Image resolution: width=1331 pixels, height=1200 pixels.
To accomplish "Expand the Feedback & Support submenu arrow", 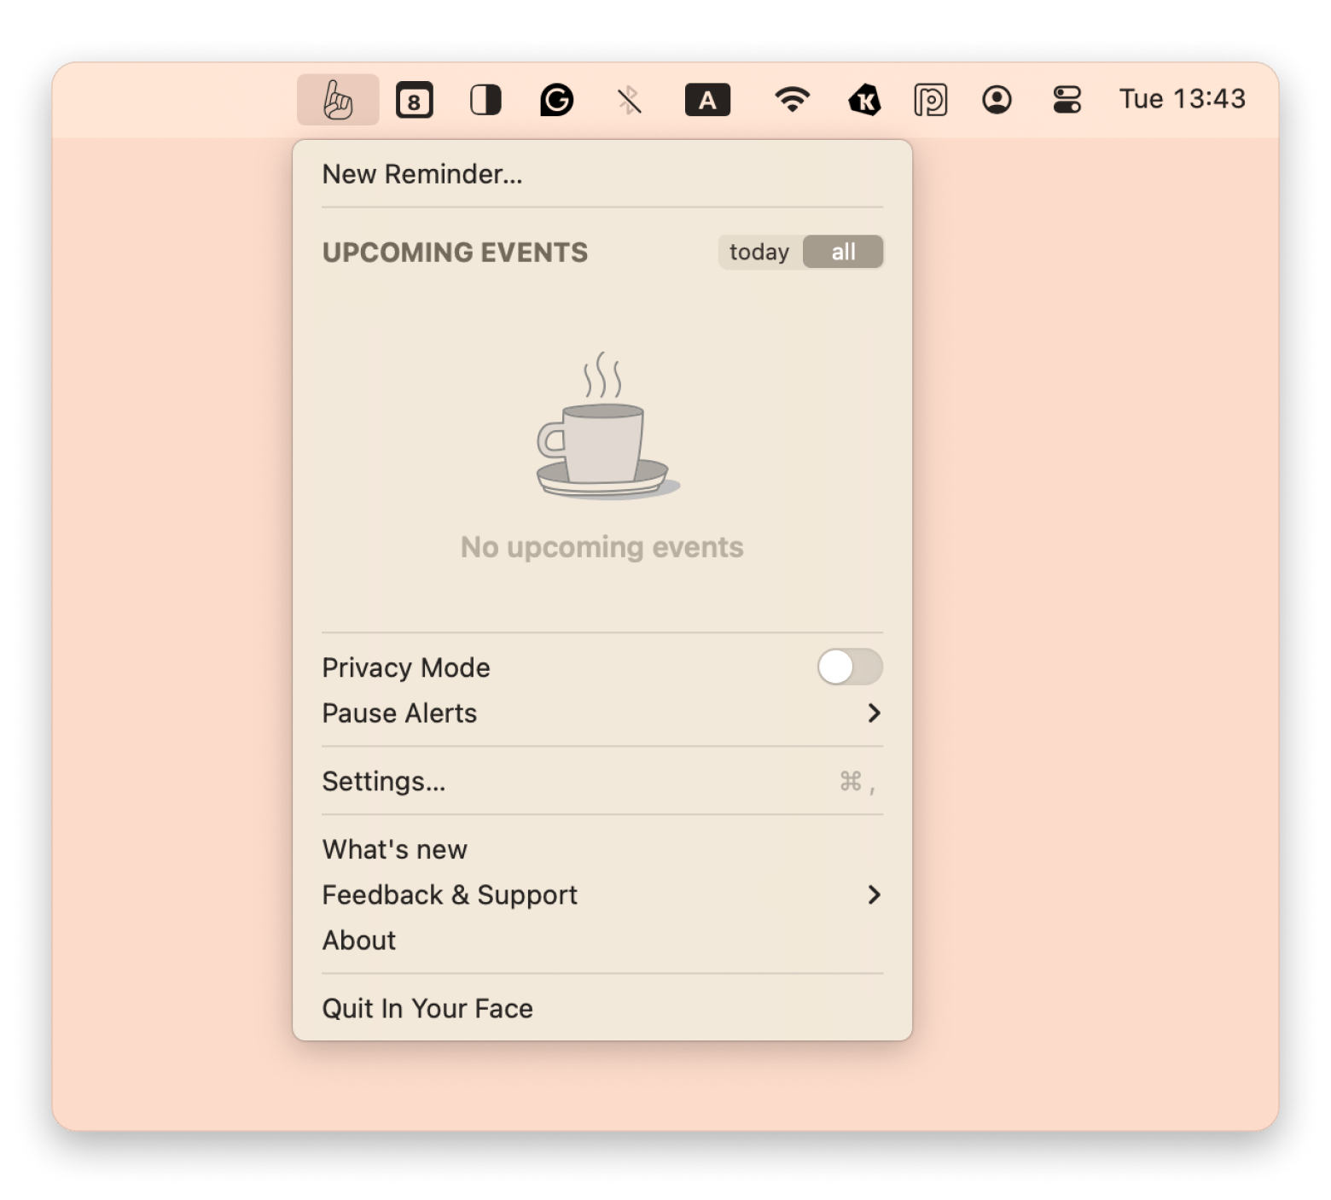I will click(874, 894).
